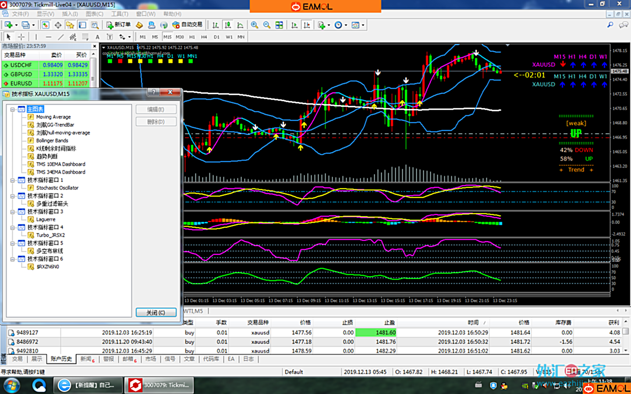631x394 pixels.
Task: Click the 新订单 new order button
Action: pyautogui.click(x=118, y=25)
